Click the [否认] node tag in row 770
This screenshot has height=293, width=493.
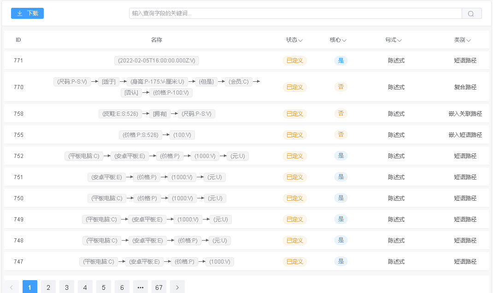click(131, 93)
